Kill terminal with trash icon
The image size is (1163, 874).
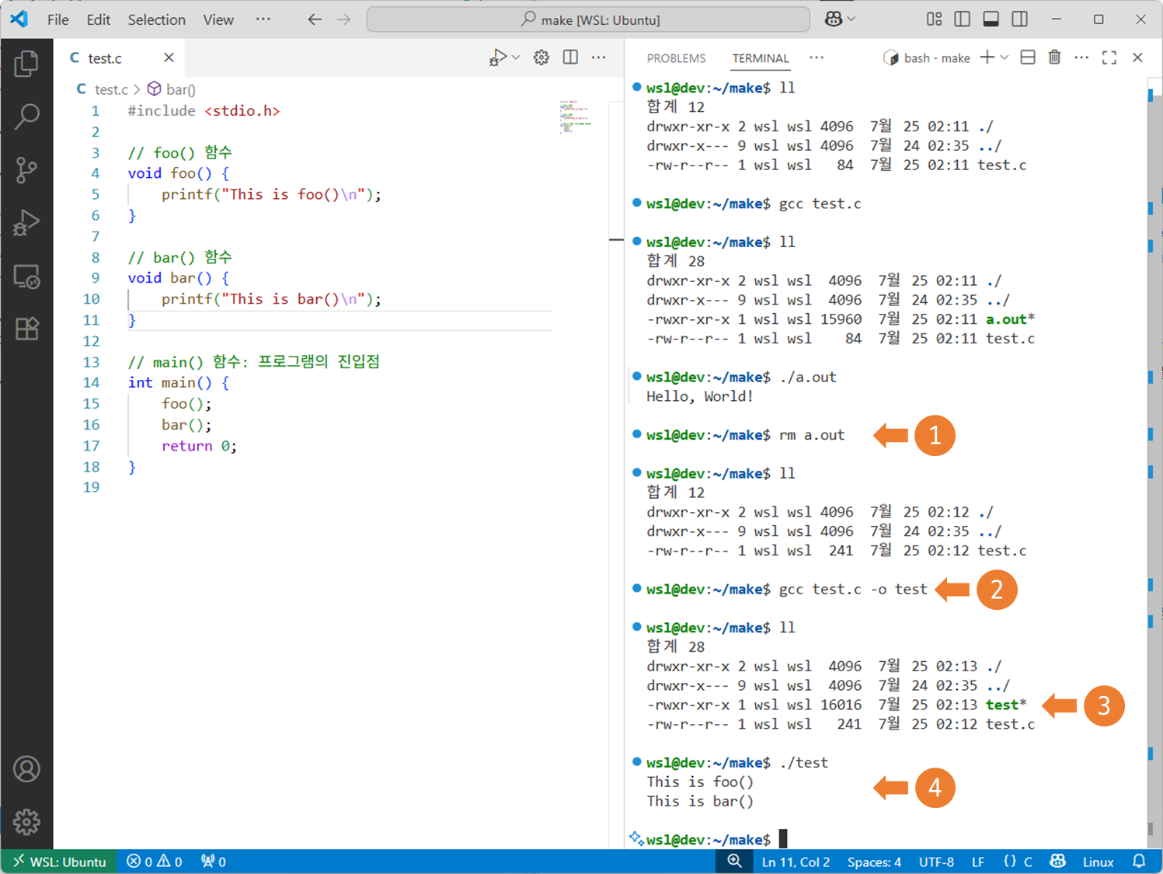click(x=1054, y=57)
